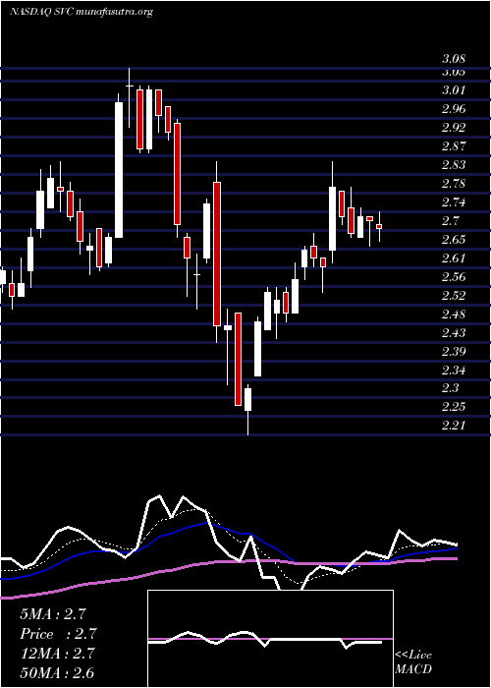Screen dimensions: 491x688
Task: Click the 2.3 price axis label
Action: [x=450, y=388]
